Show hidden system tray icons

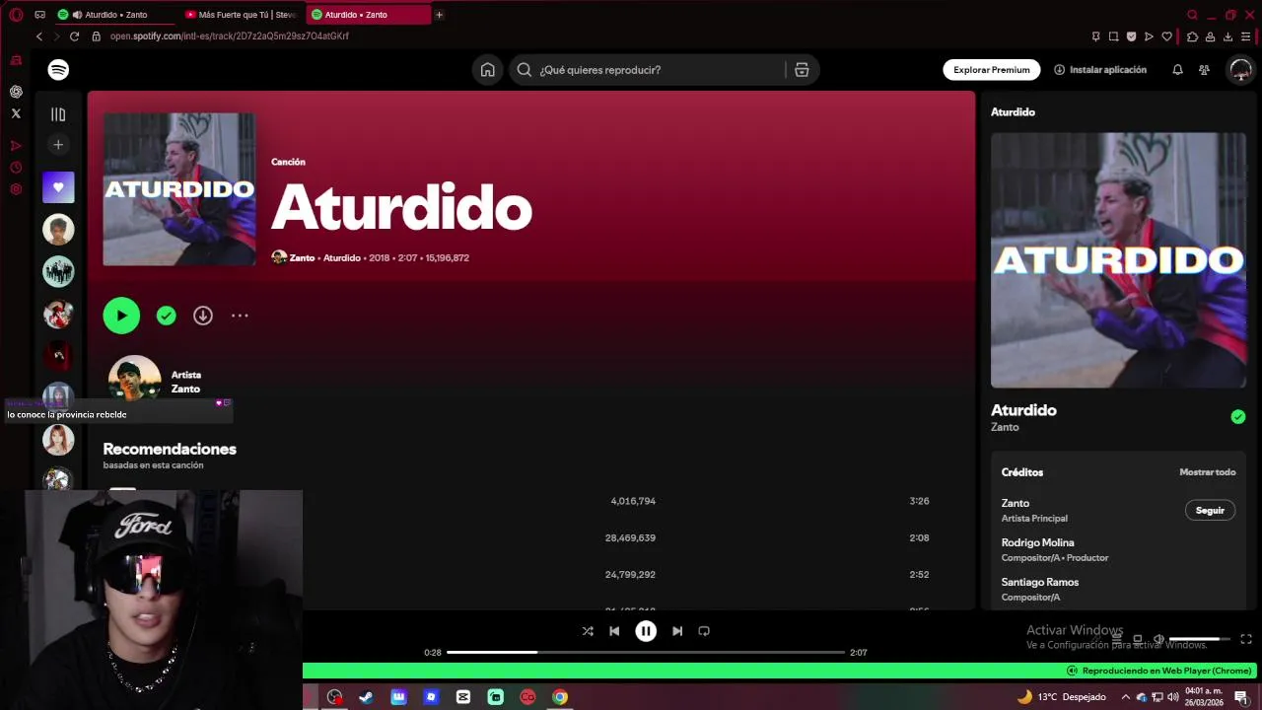point(1125,697)
